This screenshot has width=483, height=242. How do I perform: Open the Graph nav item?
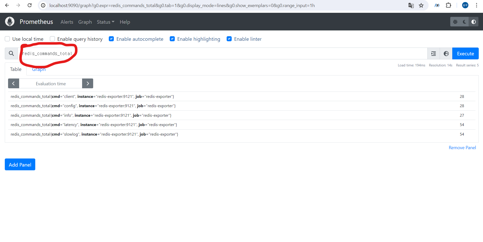click(x=85, y=22)
